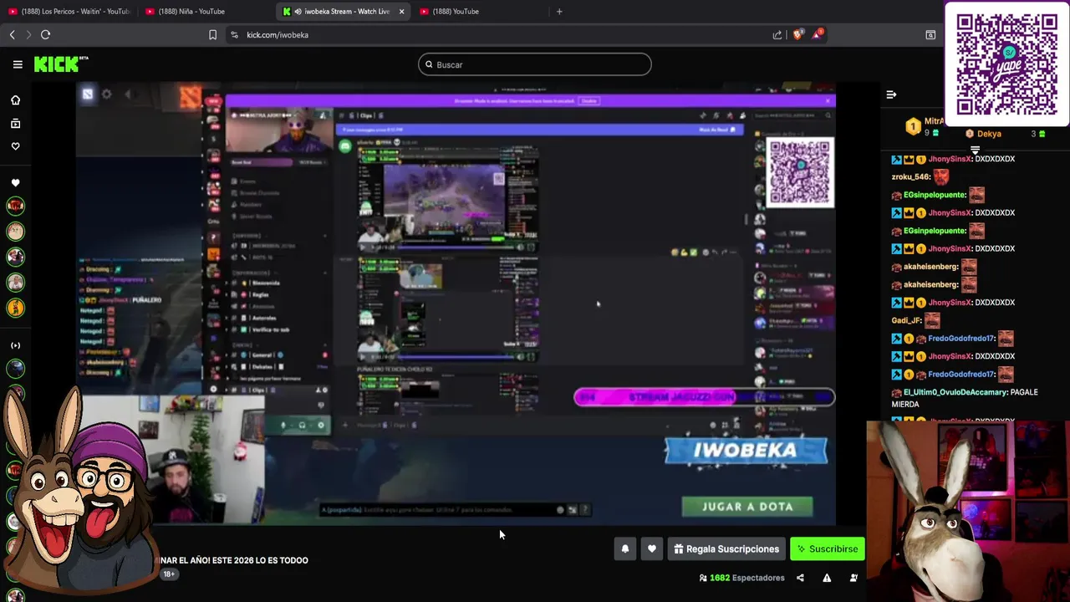Focus the Buscar search field
1070x602 pixels.
click(535, 64)
